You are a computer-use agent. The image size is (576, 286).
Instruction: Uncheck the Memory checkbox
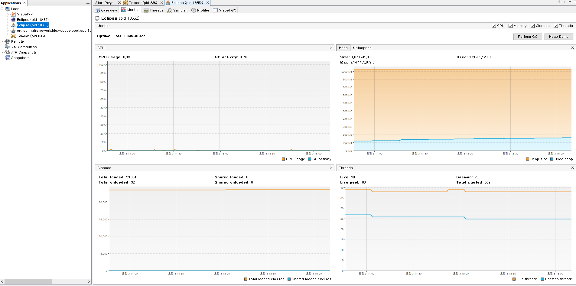click(510, 26)
